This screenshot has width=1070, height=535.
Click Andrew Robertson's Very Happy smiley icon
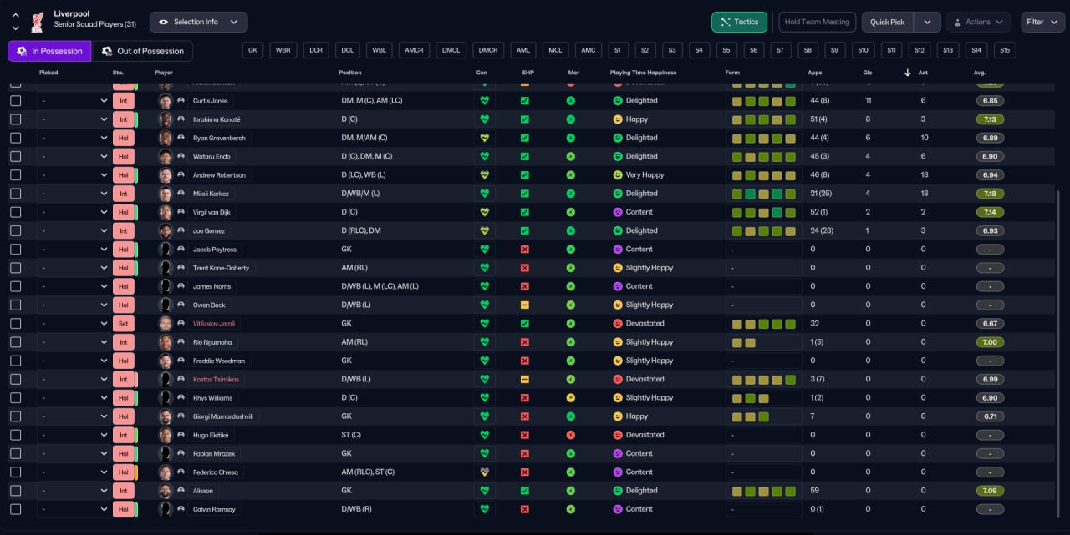coord(618,175)
